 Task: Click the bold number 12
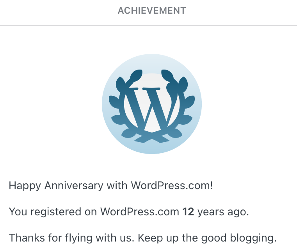point(188,211)
